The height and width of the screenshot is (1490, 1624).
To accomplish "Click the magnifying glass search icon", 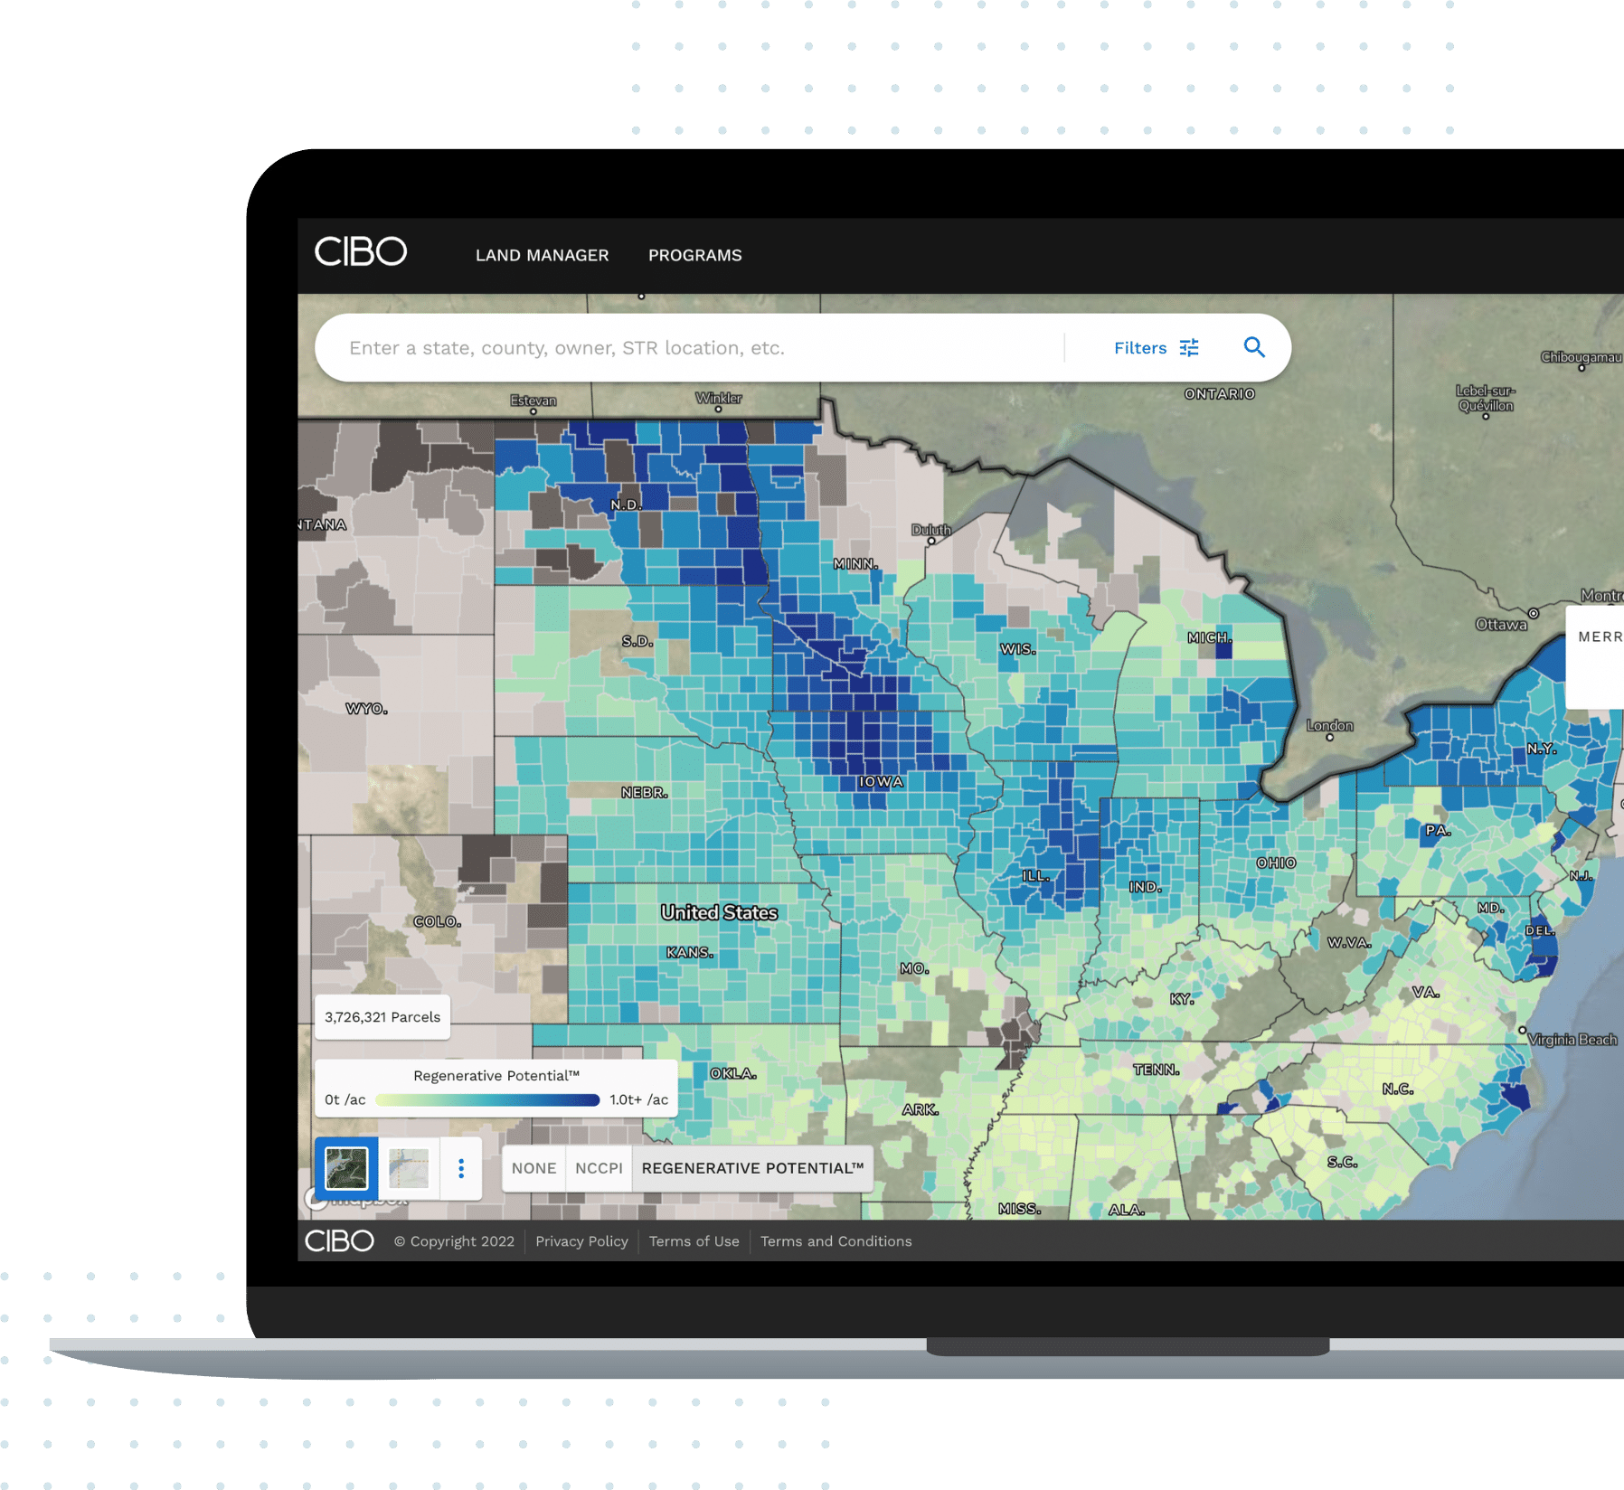I will (x=1254, y=347).
